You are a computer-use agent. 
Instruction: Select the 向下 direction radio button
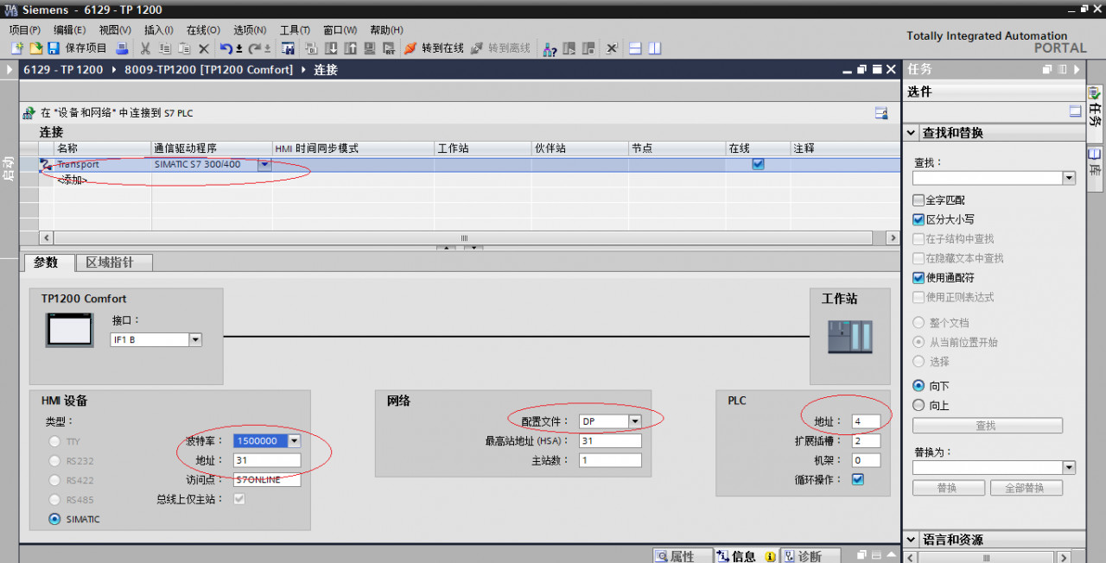[x=918, y=386]
